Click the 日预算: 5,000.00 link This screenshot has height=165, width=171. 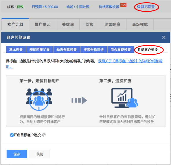click(45, 7)
